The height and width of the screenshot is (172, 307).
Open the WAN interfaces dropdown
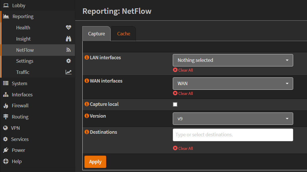click(233, 84)
